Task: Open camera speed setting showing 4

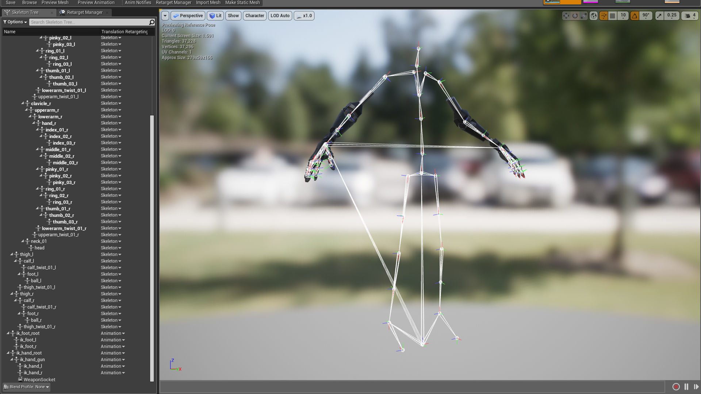Action: pyautogui.click(x=690, y=16)
